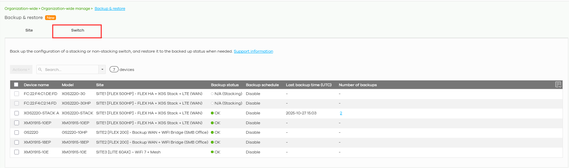Sort by Last backup time column header

[308, 85]
